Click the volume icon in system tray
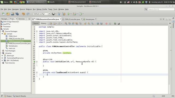 tap(134, 2)
